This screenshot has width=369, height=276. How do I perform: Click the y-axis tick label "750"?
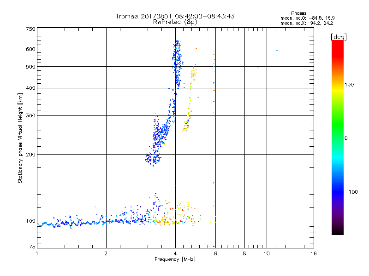[30, 29]
